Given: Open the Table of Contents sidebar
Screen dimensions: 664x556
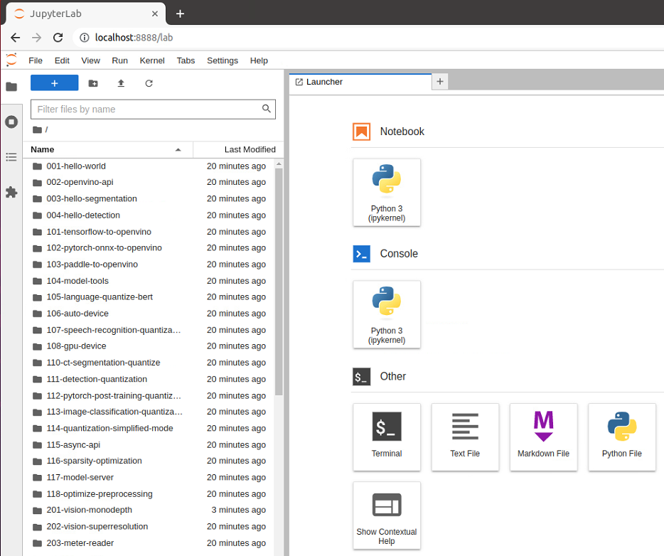Looking at the screenshot, I should click(11, 156).
